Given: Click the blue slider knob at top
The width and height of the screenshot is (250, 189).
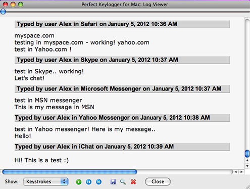Looking at the screenshot, I should [3, 12].
